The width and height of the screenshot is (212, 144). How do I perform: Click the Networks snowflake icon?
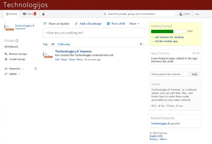[x=6, y=69]
